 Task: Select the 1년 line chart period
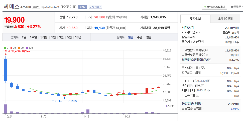53,37
